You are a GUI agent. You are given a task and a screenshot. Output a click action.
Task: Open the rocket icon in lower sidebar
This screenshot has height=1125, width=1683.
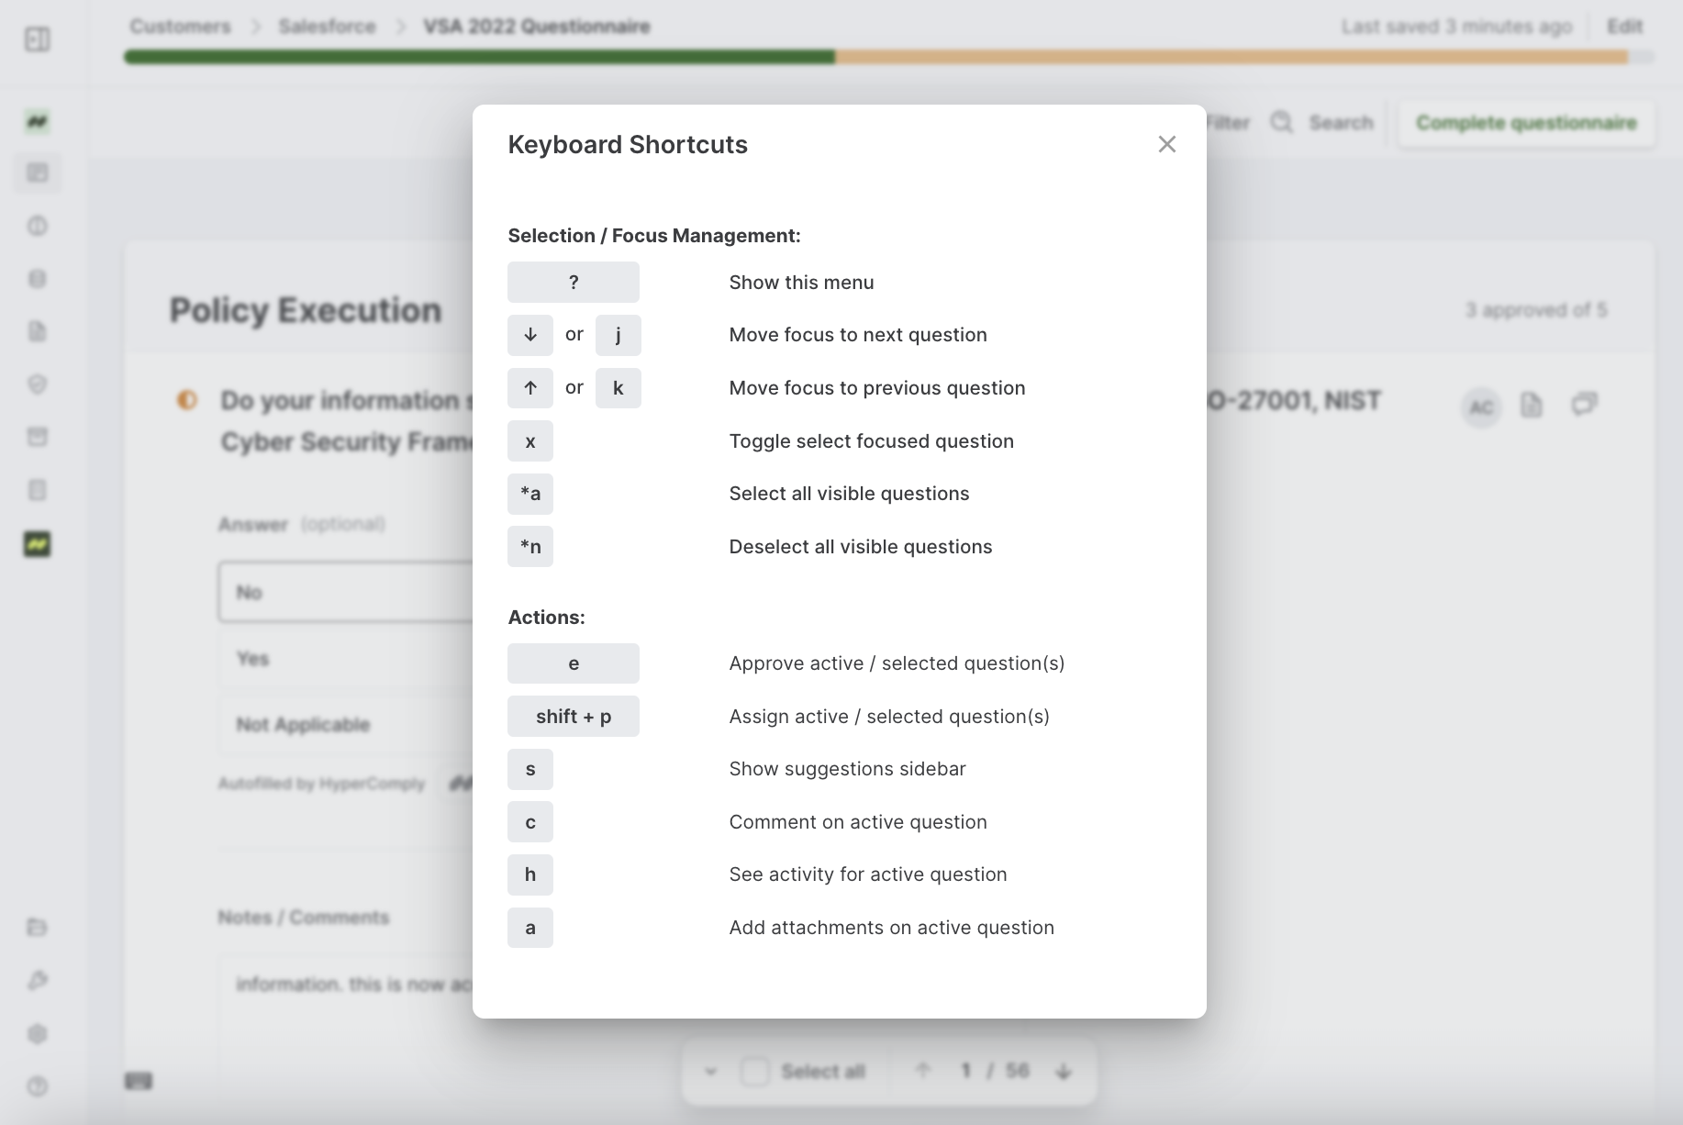coord(38,980)
